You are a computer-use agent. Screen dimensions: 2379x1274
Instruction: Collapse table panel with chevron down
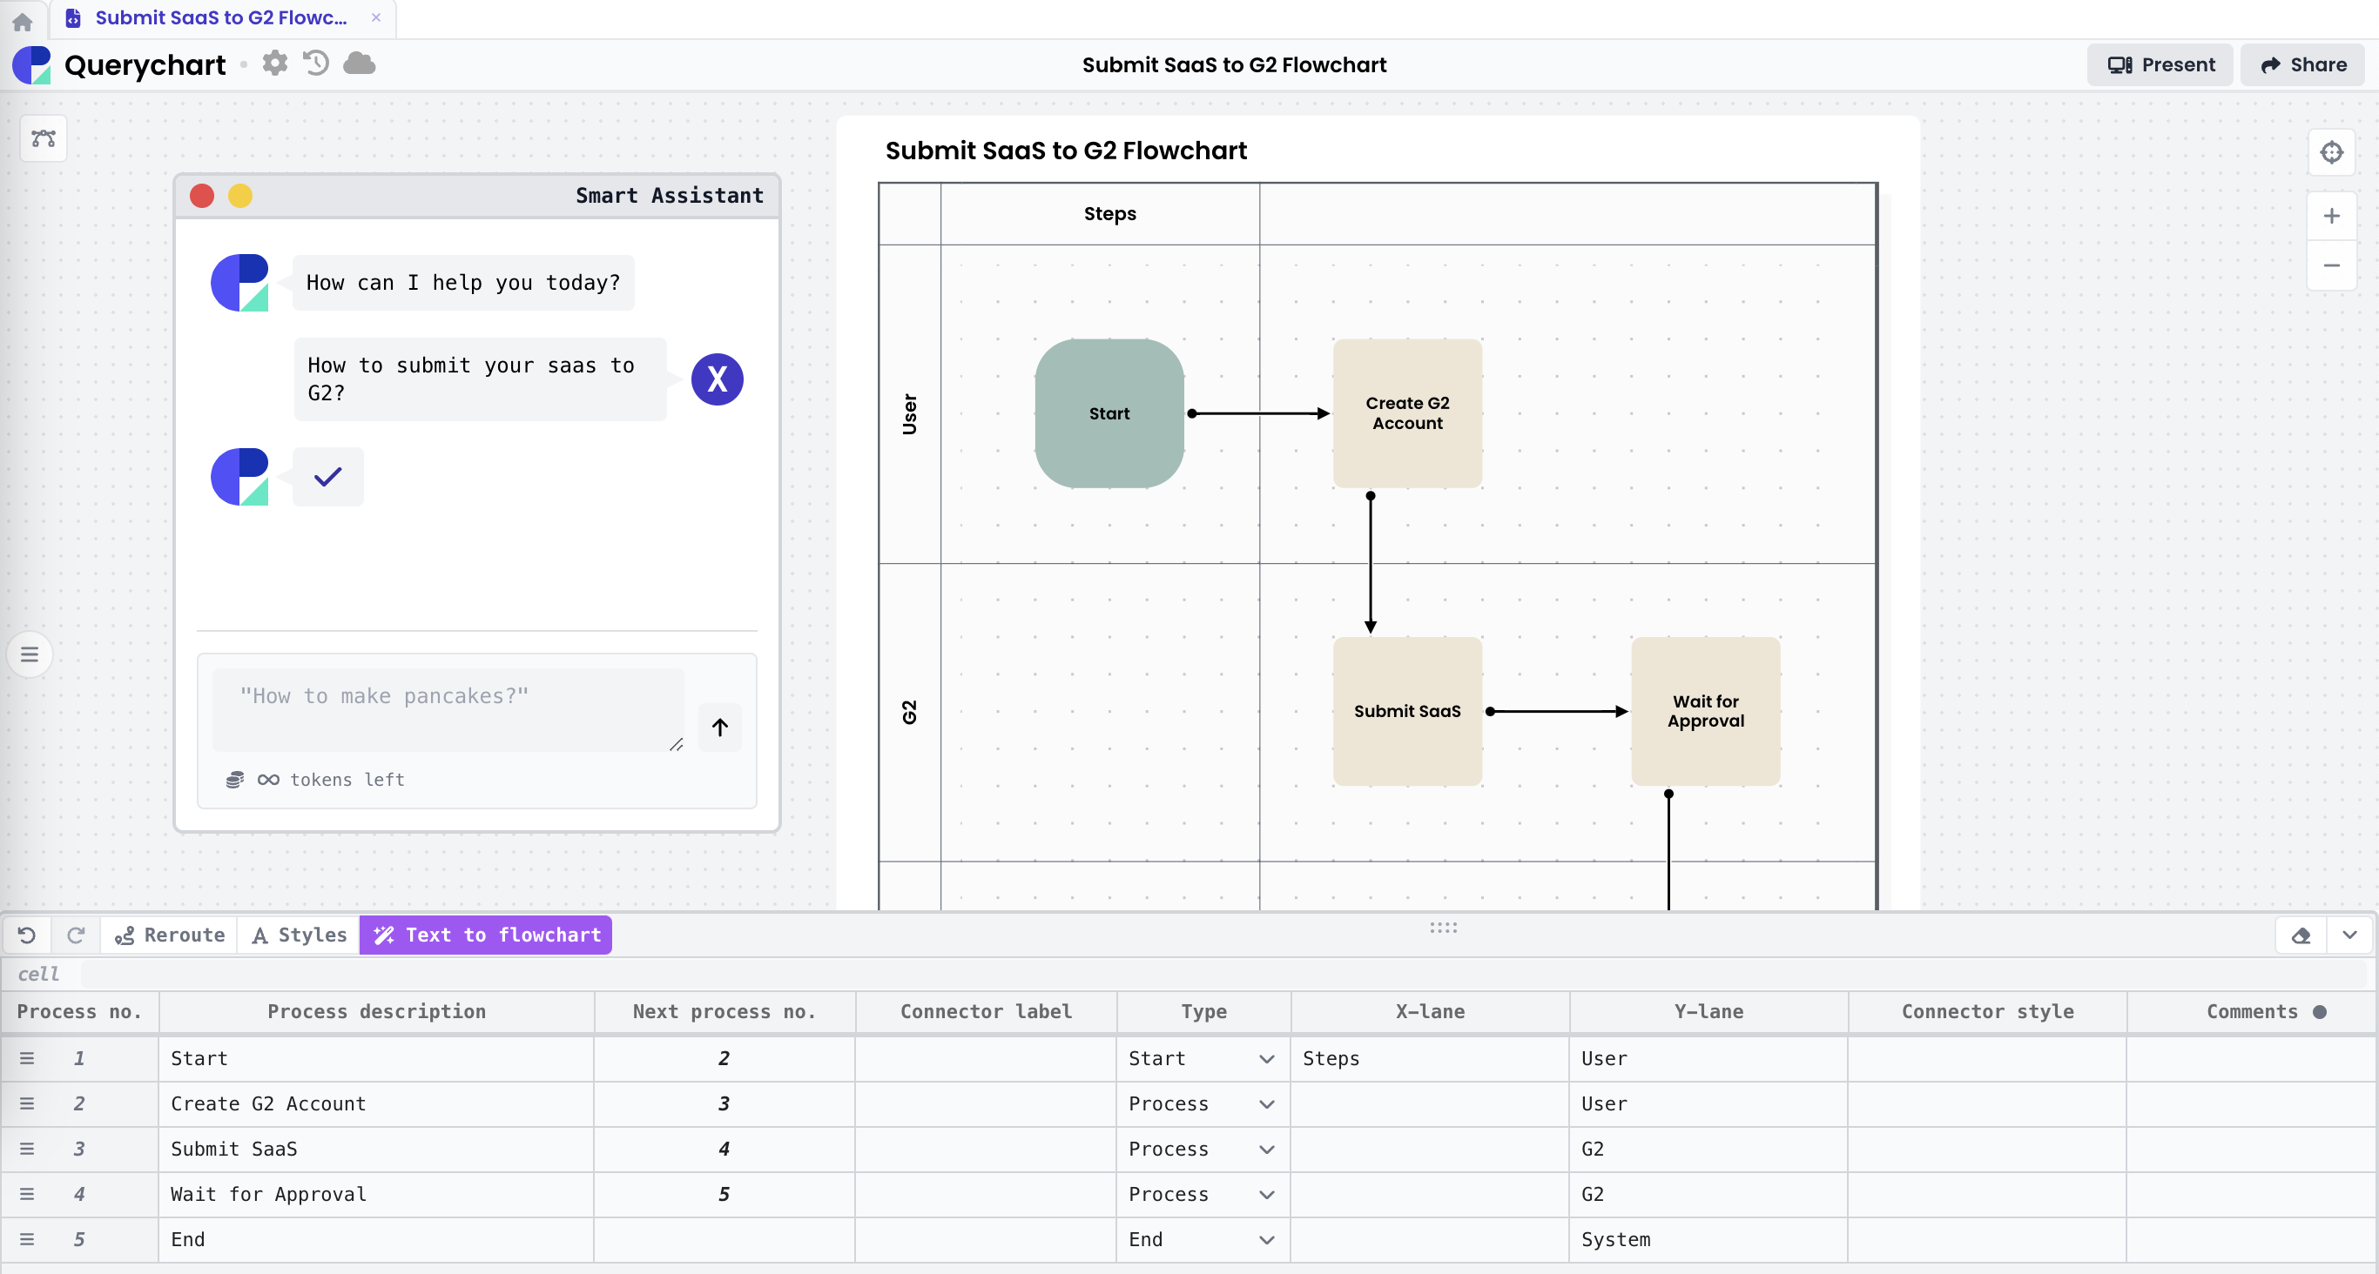coord(2349,935)
